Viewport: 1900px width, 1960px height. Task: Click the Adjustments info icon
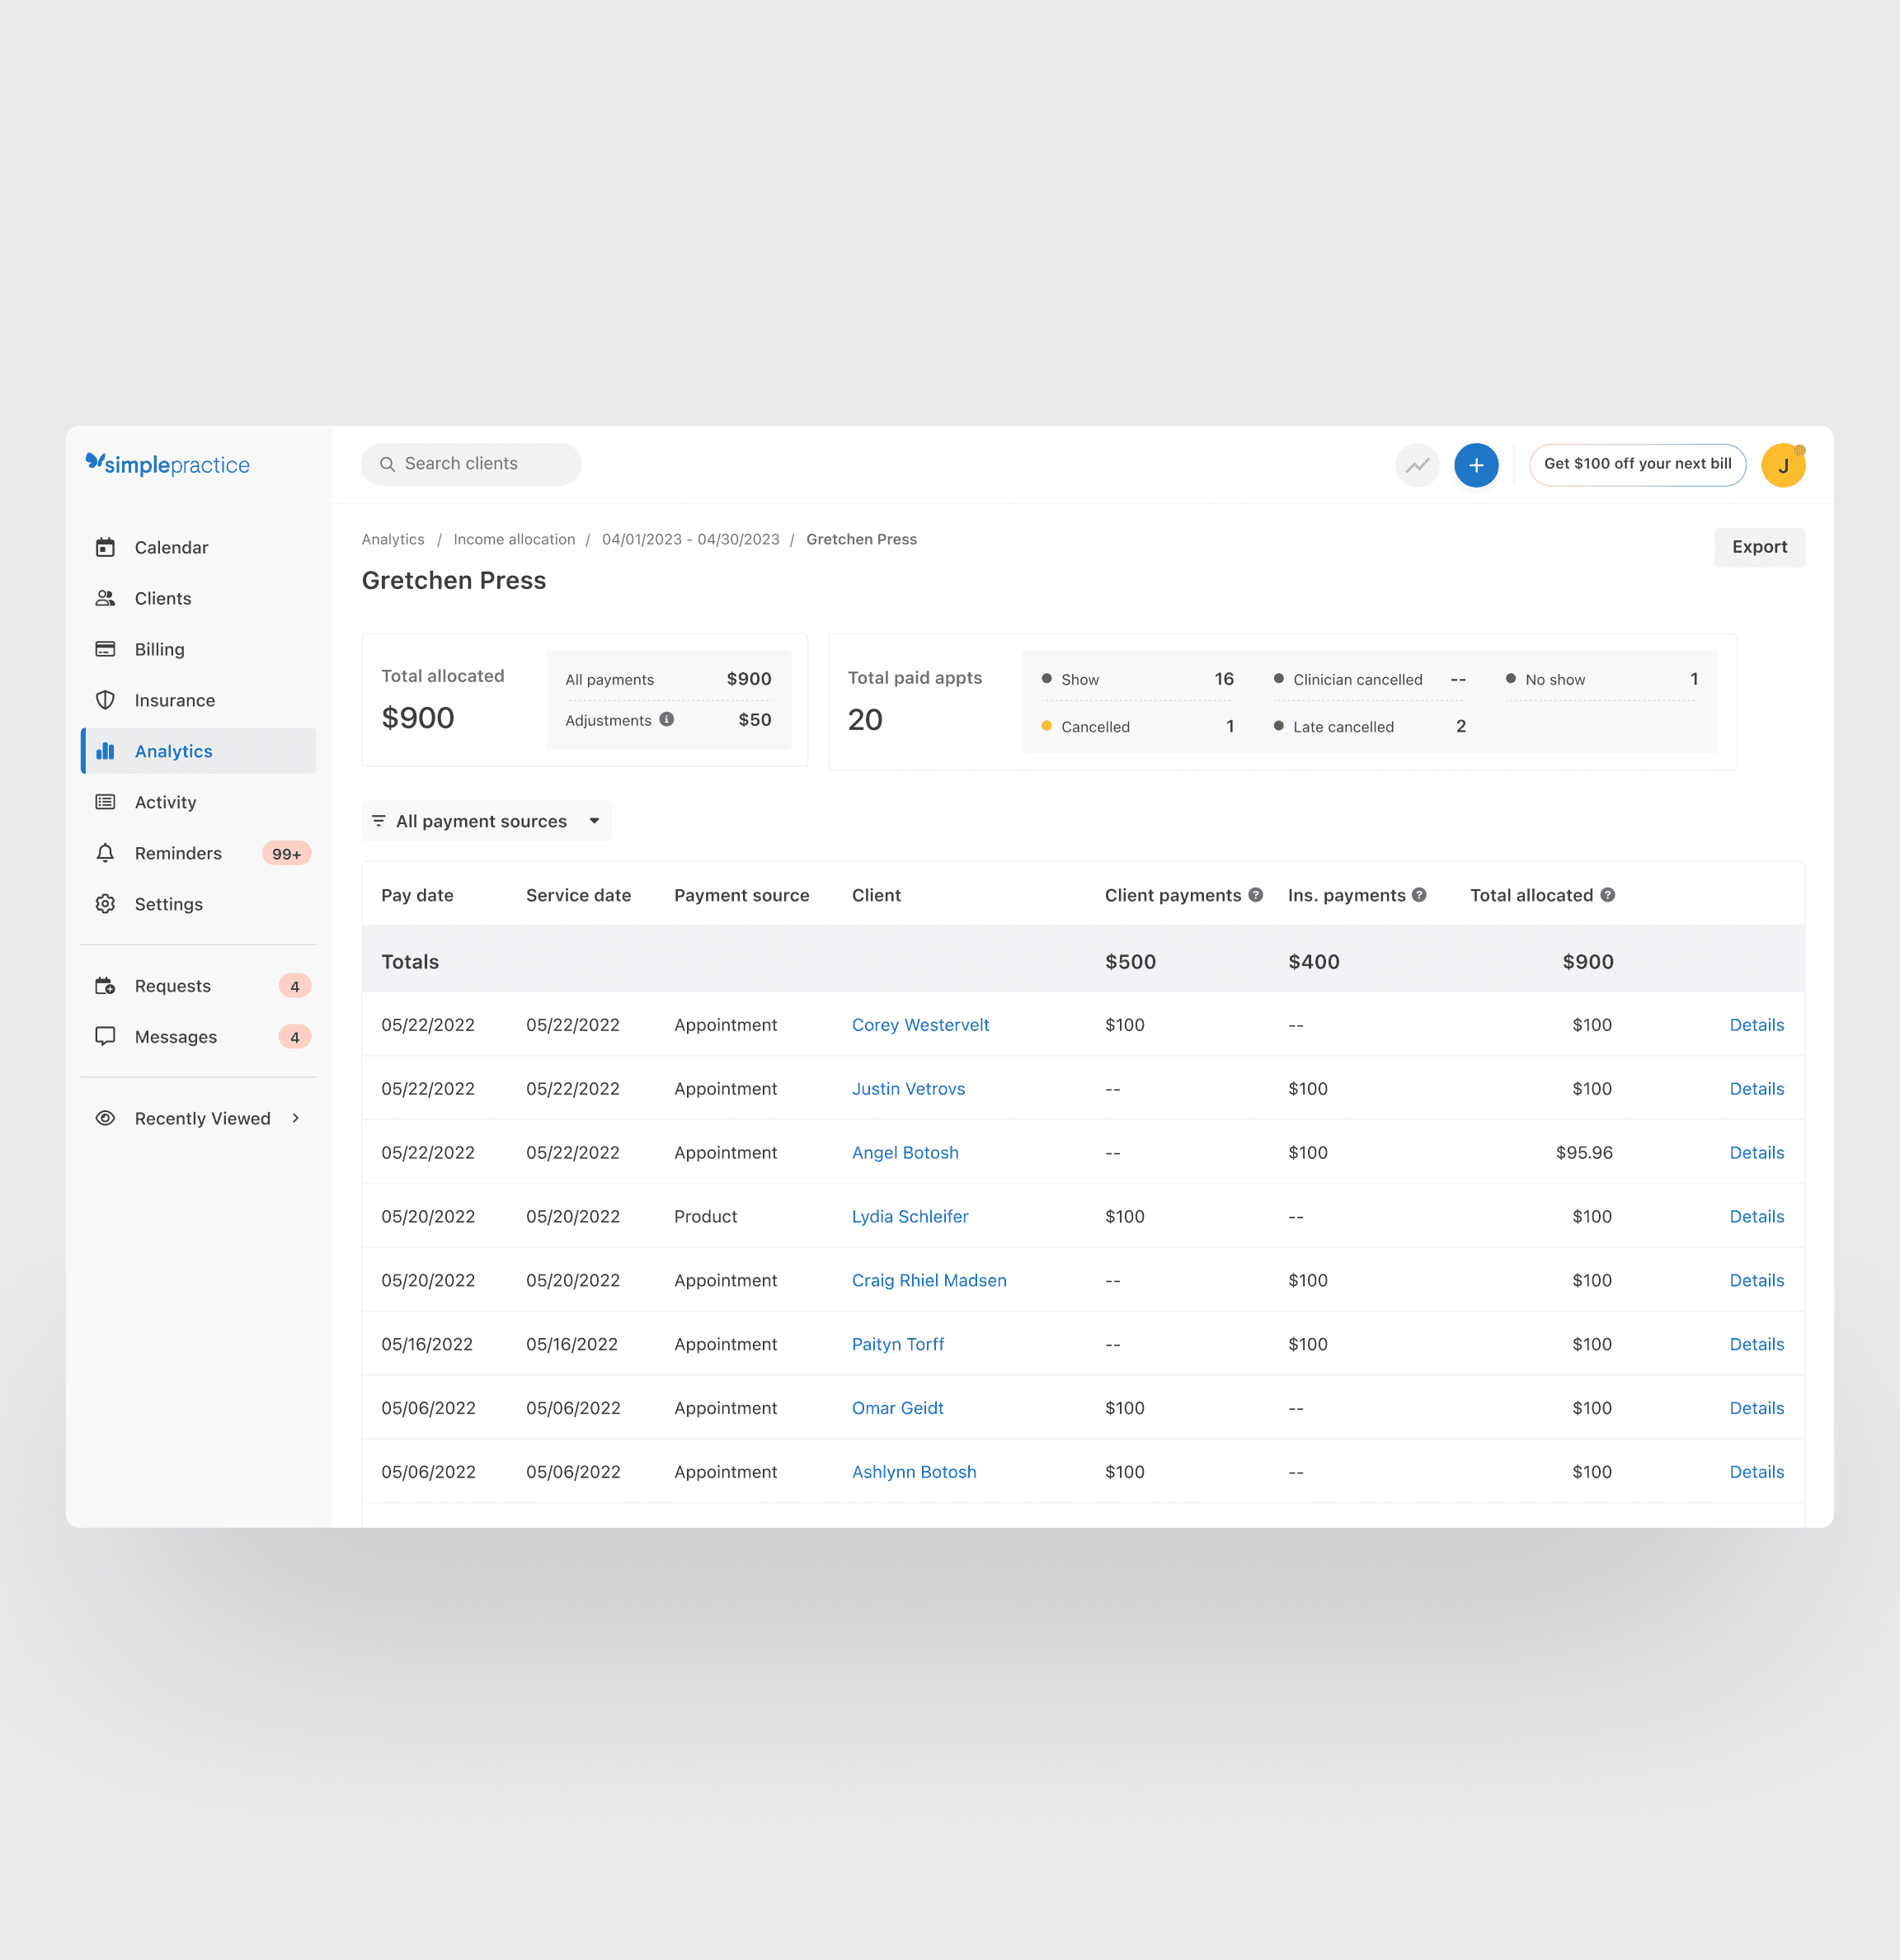click(666, 719)
